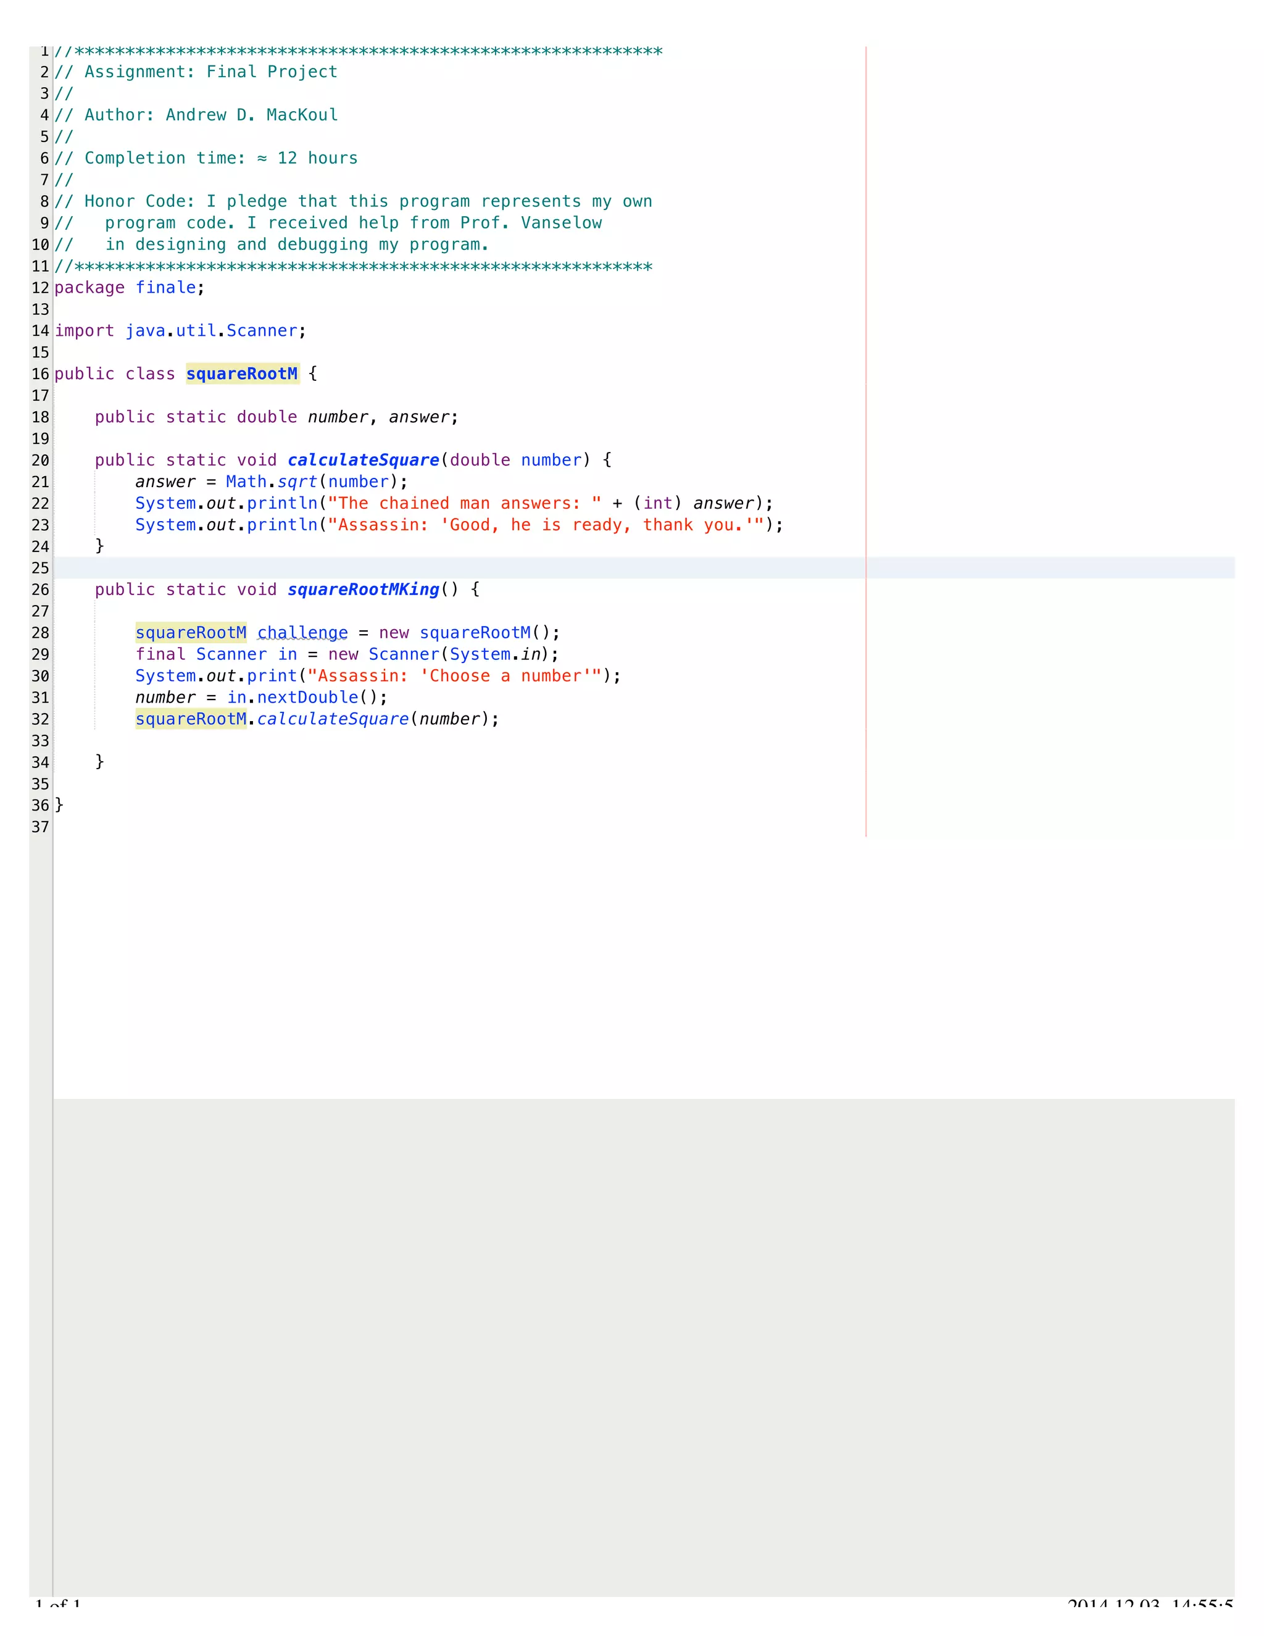The width and height of the screenshot is (1264, 1636).
Task: Click line number 37 in gutter
Action: (x=41, y=827)
